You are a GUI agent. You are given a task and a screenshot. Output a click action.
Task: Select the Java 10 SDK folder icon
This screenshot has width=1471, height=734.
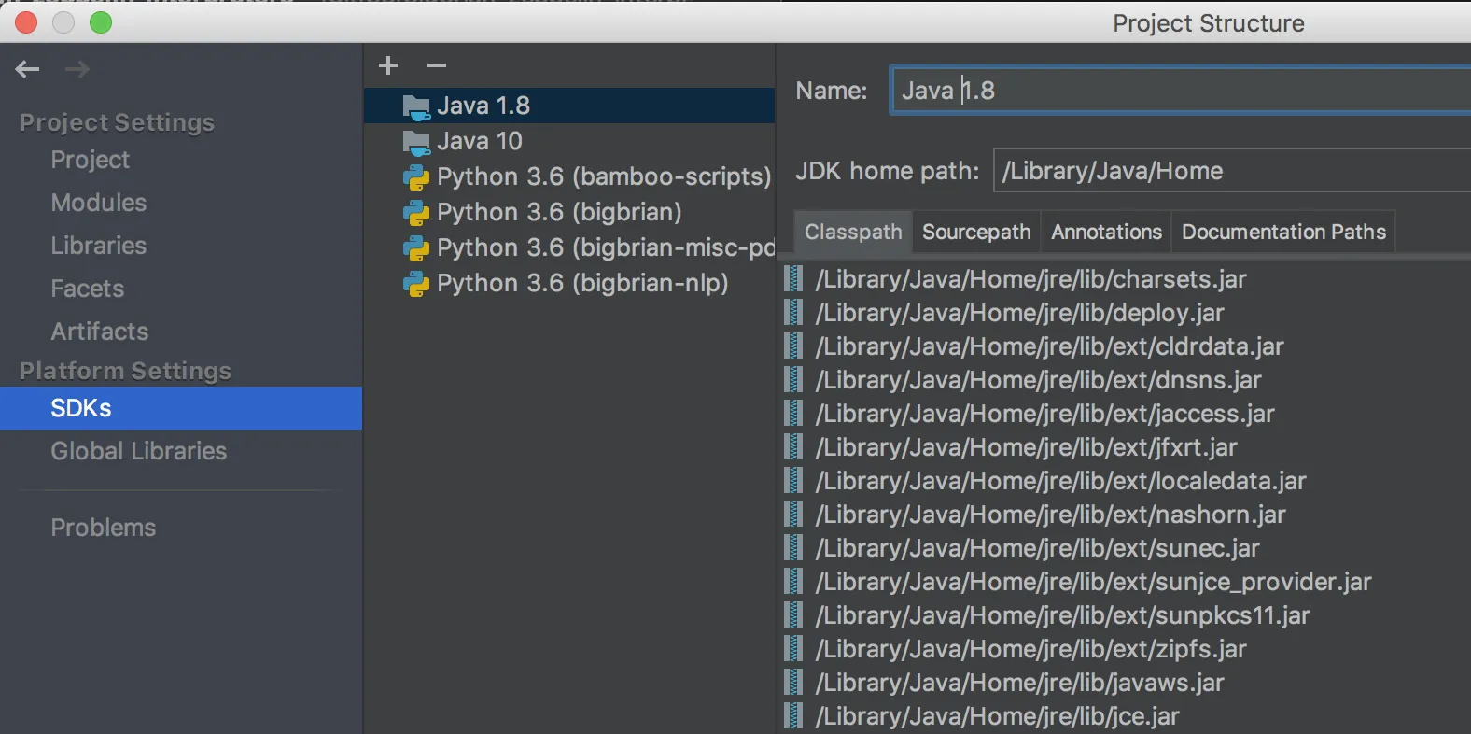[x=416, y=142]
